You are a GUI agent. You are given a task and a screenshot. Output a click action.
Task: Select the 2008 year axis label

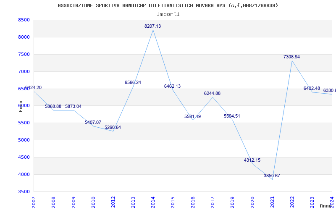point(53,202)
